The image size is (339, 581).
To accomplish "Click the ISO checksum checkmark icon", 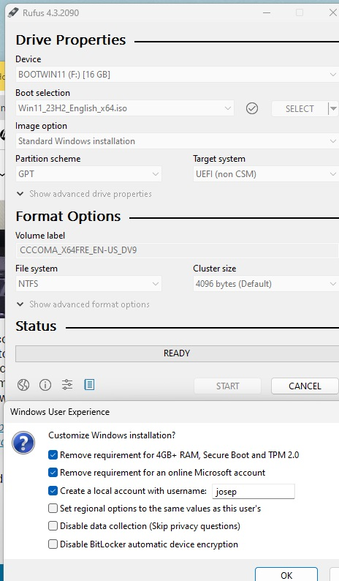I will (252, 108).
